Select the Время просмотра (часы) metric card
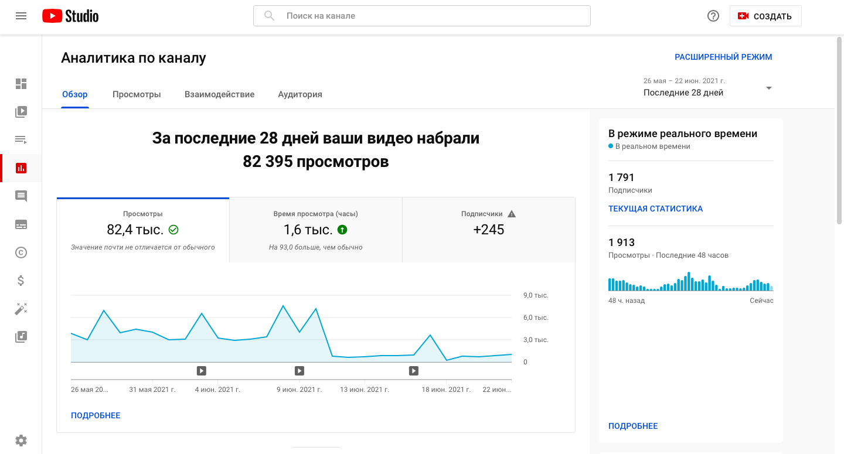The image size is (844, 454). point(316,230)
